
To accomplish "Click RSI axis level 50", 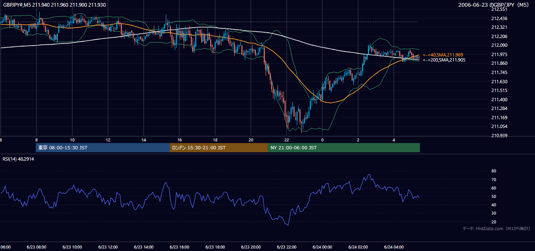I will coord(494,196).
